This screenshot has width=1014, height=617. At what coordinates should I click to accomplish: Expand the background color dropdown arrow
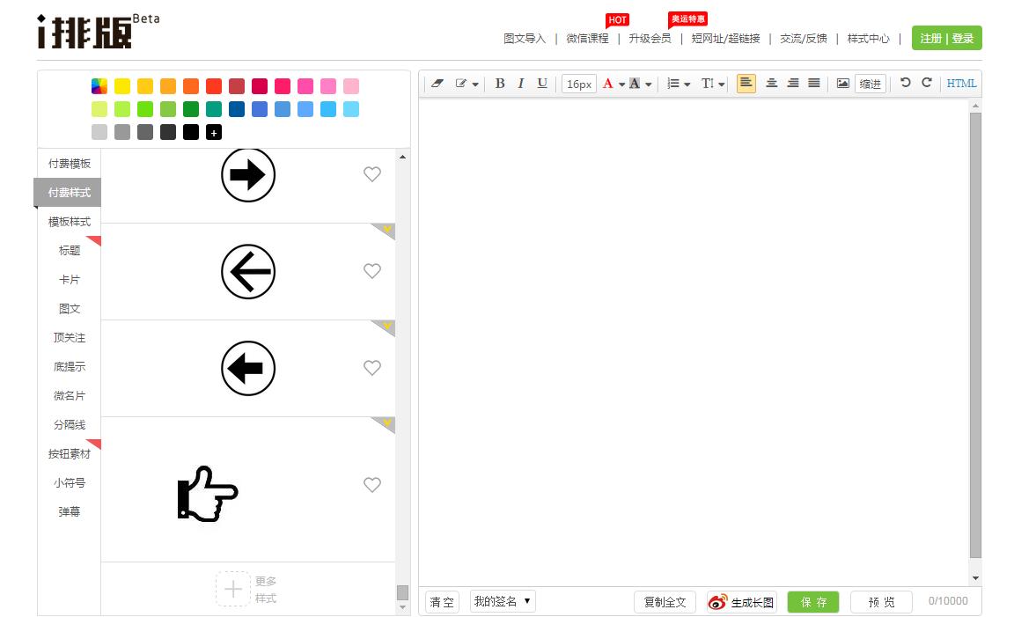pyautogui.click(x=648, y=84)
